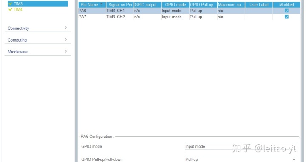The height and width of the screenshot is (162, 306).
Task: Click the GPIO output column header
Action: (x=148, y=5)
